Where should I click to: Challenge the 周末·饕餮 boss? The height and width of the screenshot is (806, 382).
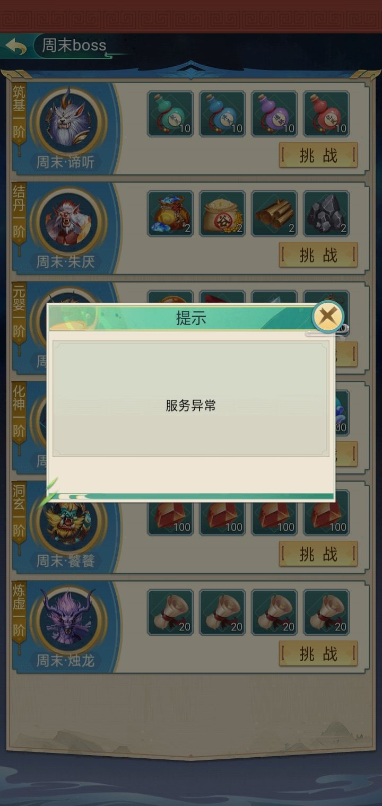pos(318,554)
